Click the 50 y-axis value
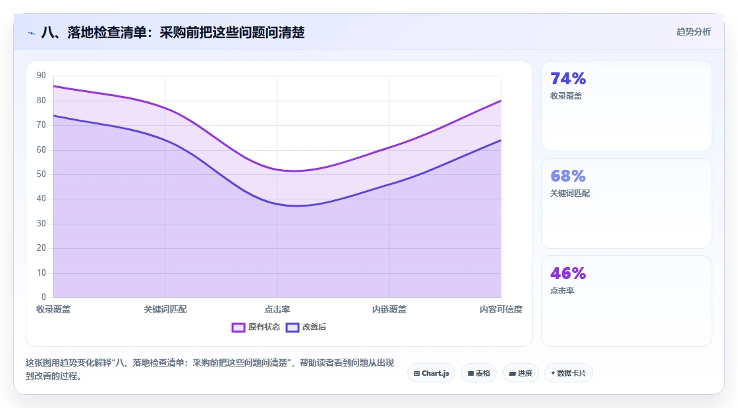This screenshot has height=408, width=738. click(42, 174)
